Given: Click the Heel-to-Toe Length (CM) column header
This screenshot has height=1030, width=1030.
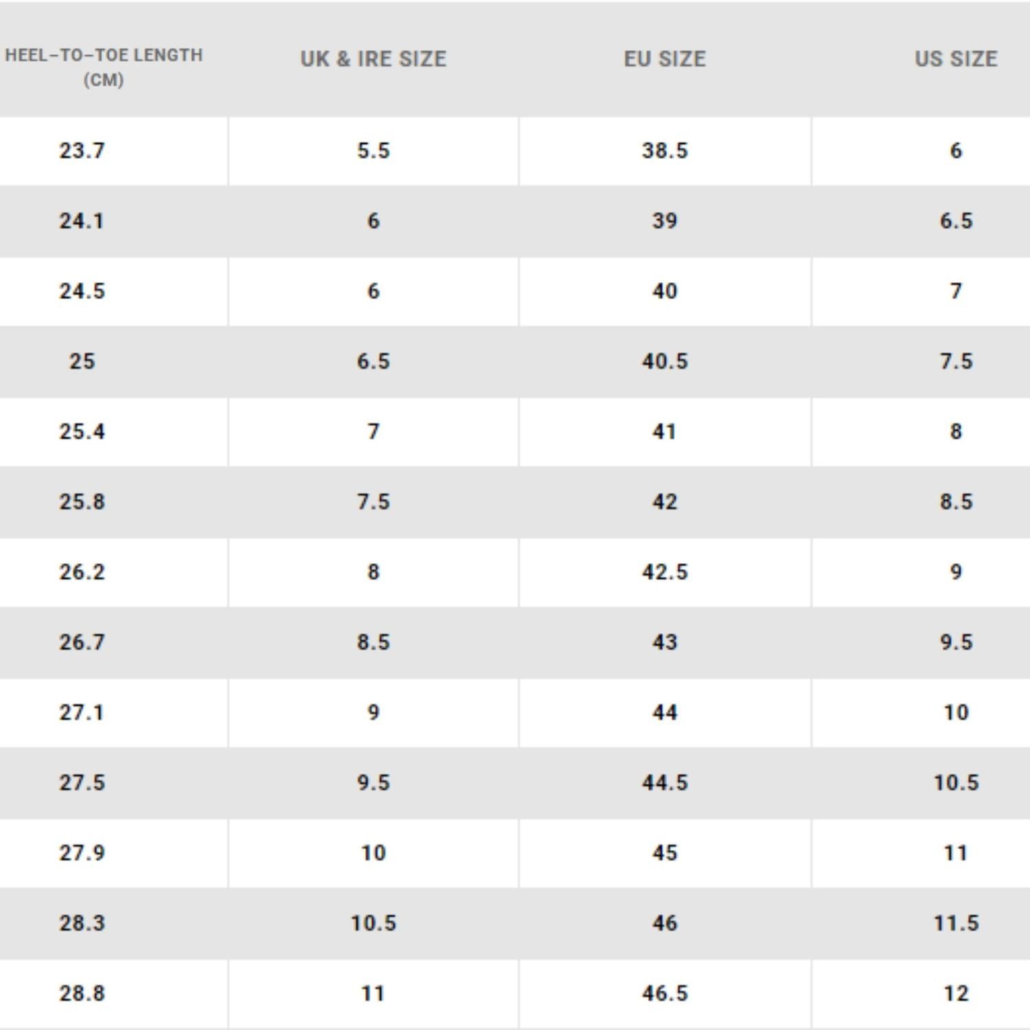Looking at the screenshot, I should click(103, 67).
